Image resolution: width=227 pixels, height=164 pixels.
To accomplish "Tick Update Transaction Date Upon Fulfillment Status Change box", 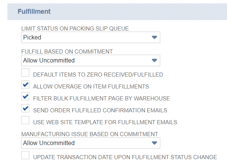I will 25,156.
